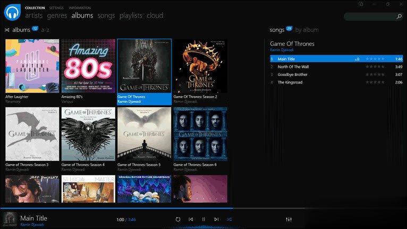Click the blue headphones app logo
The width and height of the screenshot is (407, 229).
(12, 12)
